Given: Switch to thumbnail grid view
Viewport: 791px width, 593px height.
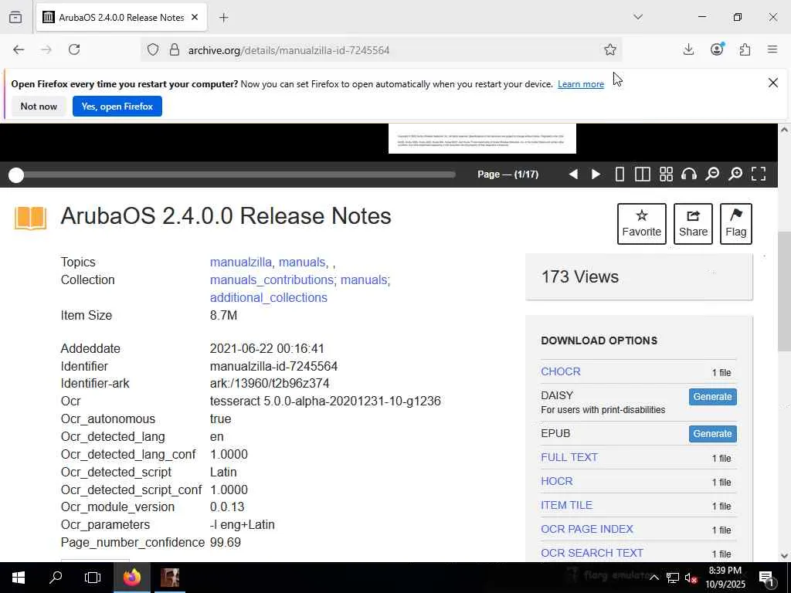Looking at the screenshot, I should [667, 175].
